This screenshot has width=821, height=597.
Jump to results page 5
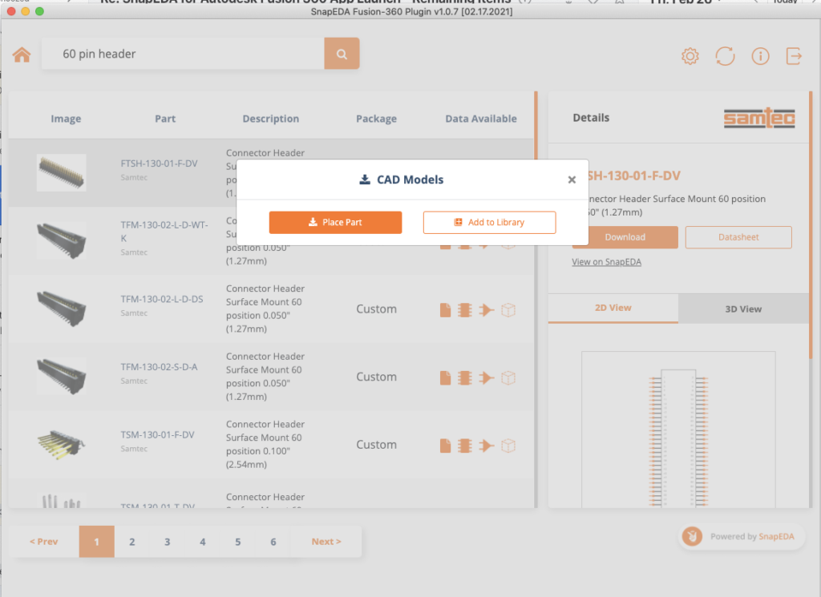pyautogui.click(x=237, y=542)
